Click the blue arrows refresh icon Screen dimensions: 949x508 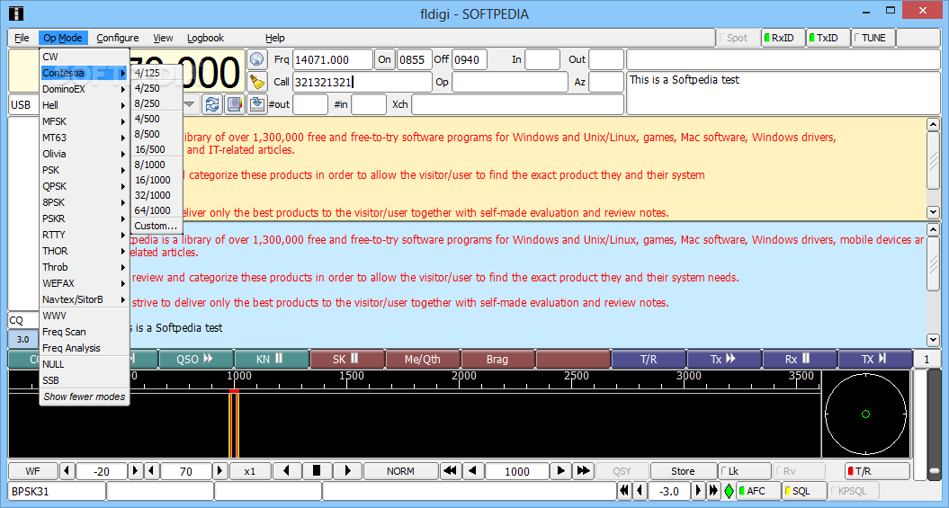(212, 104)
